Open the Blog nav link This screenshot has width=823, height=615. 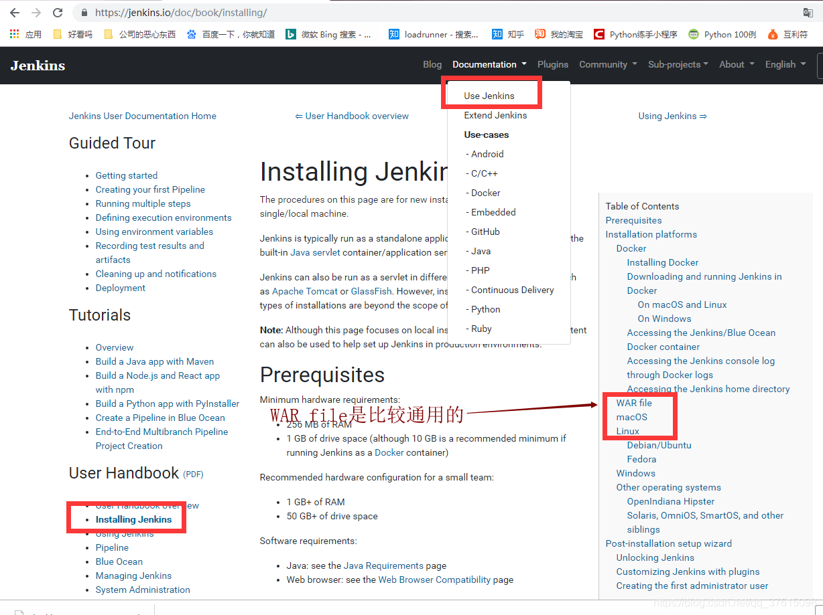[x=432, y=64]
